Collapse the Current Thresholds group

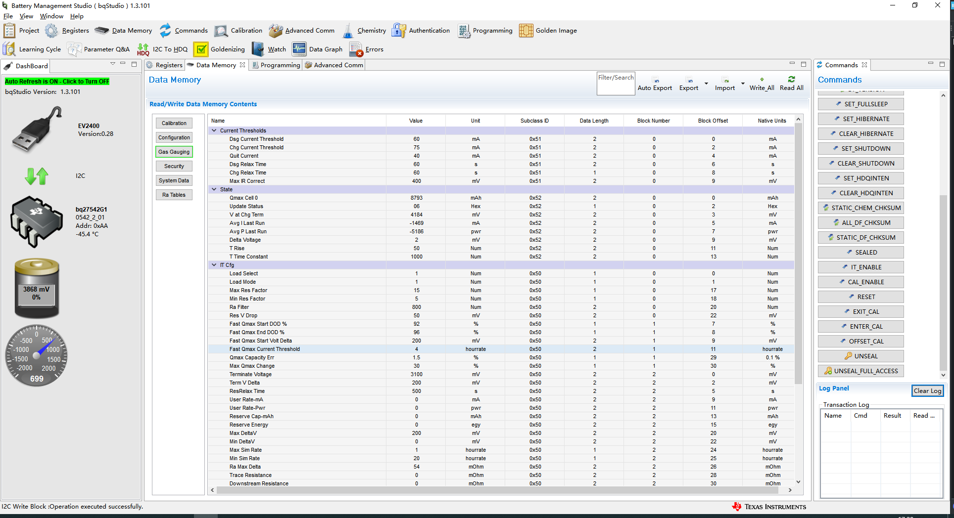[x=214, y=130]
